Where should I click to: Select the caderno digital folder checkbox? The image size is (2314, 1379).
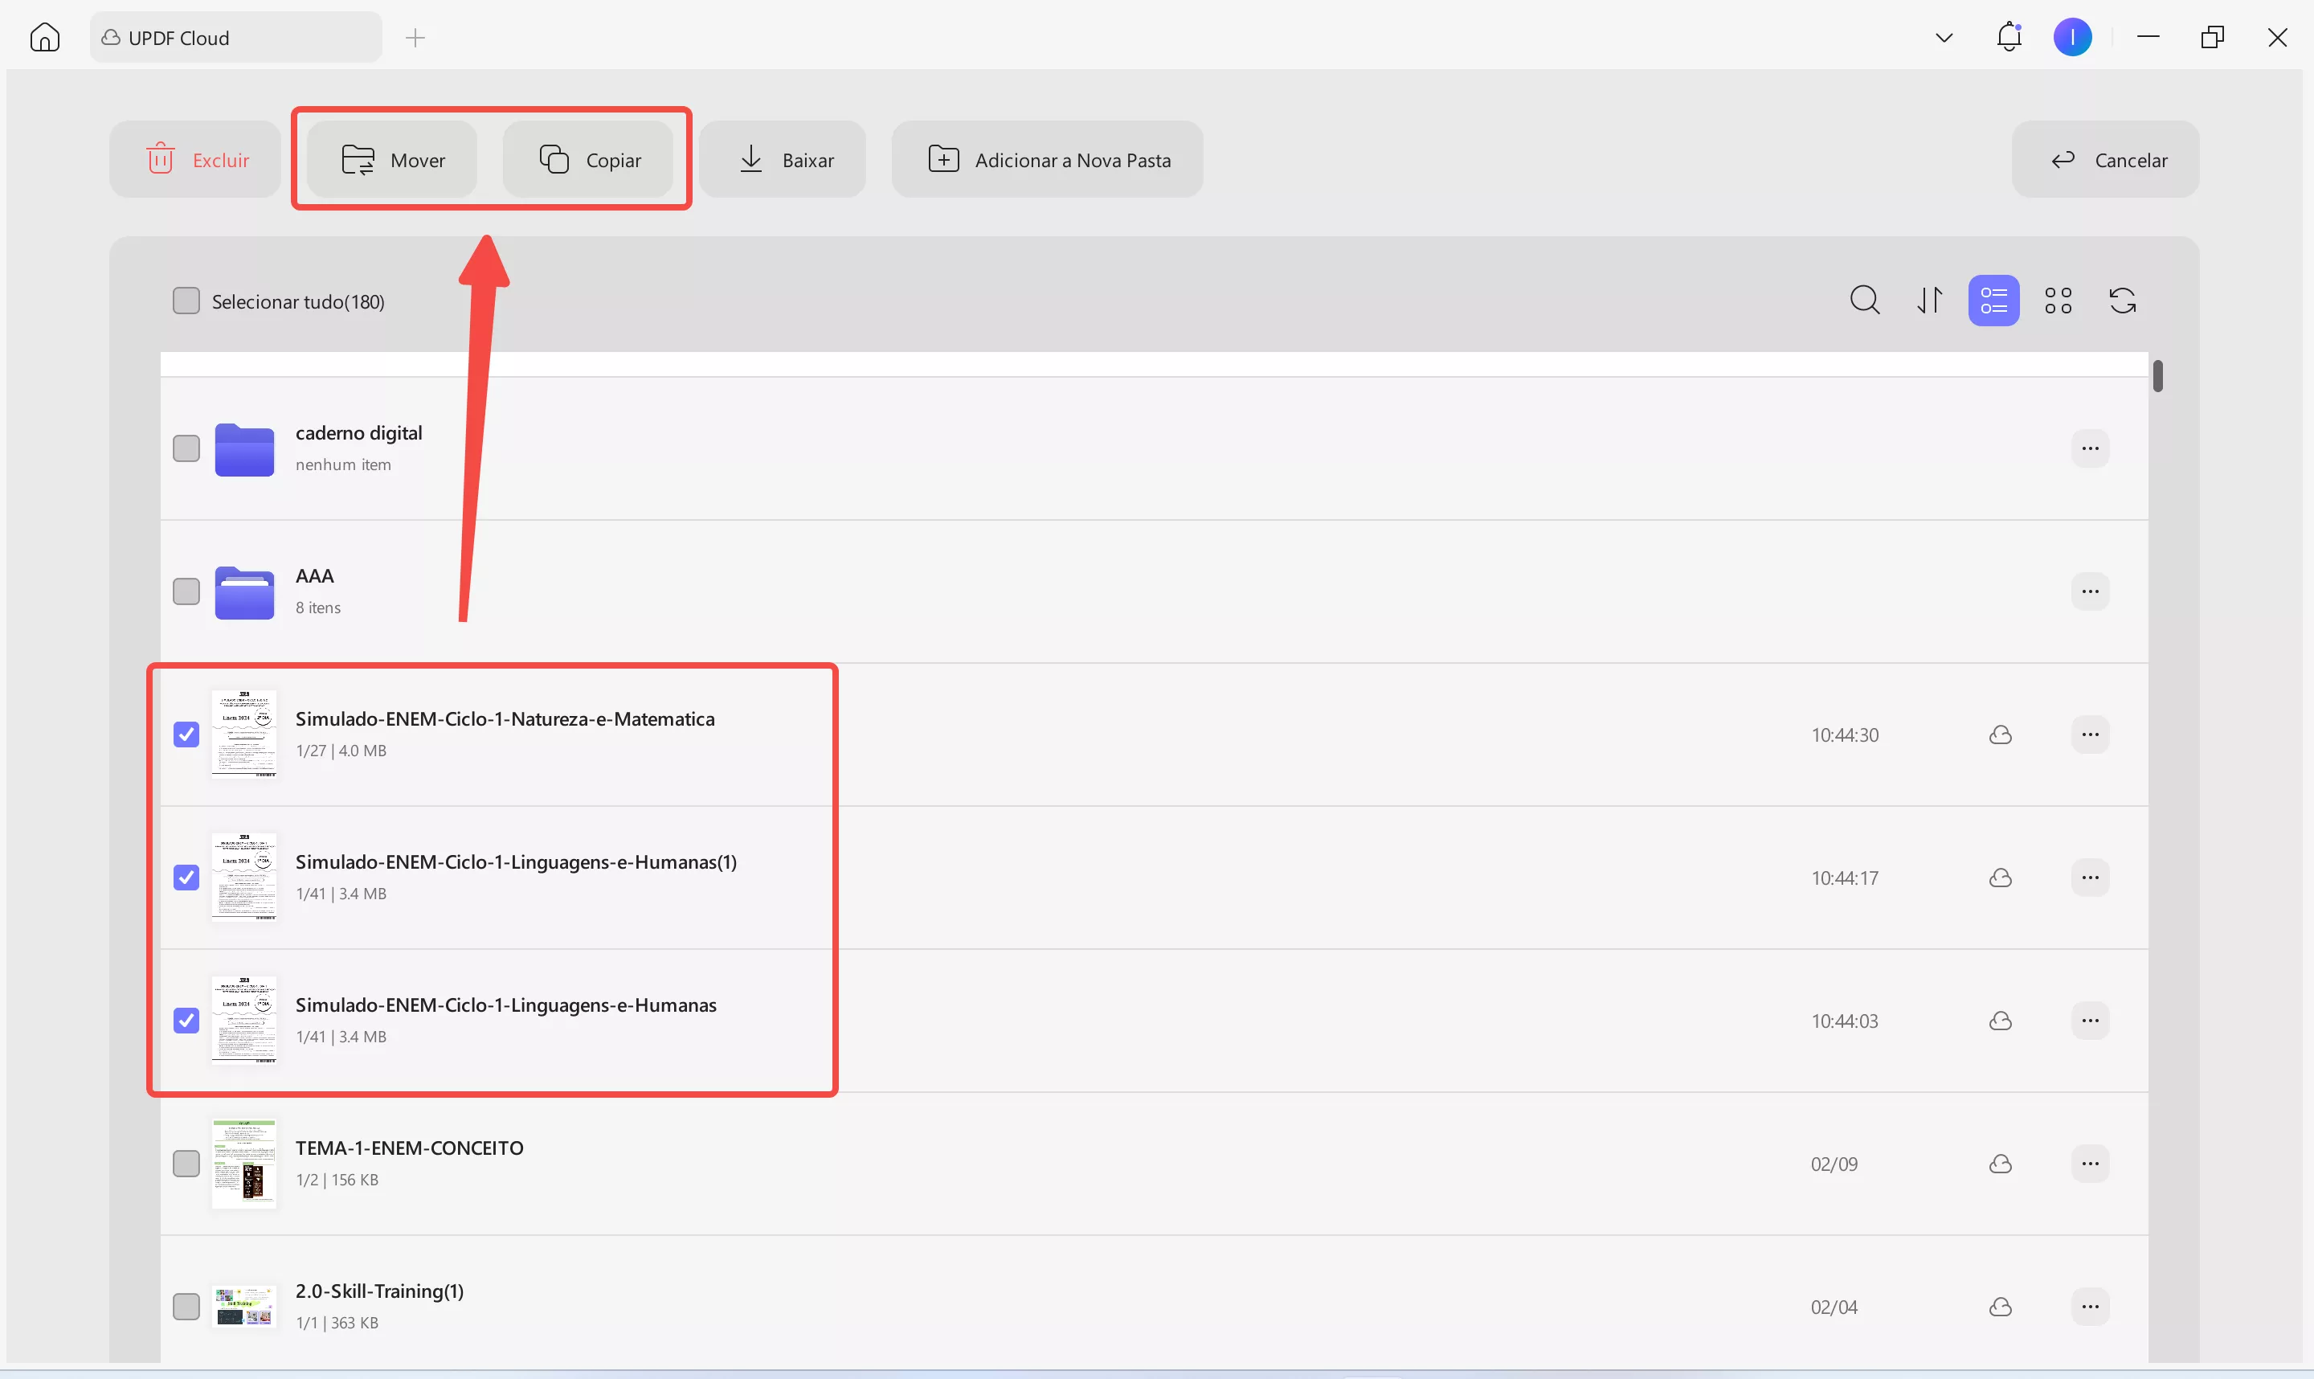pyautogui.click(x=186, y=448)
